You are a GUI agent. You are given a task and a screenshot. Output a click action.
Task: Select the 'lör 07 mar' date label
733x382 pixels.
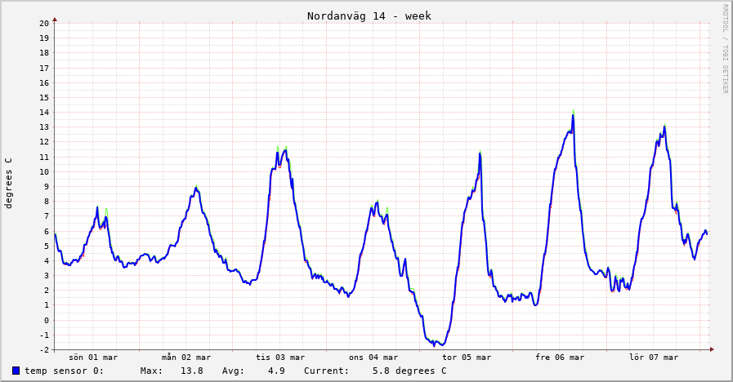[654, 357]
